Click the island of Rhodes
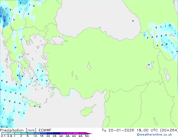Screen dimensions: 178x137 pyautogui.click(x=52, y=95)
